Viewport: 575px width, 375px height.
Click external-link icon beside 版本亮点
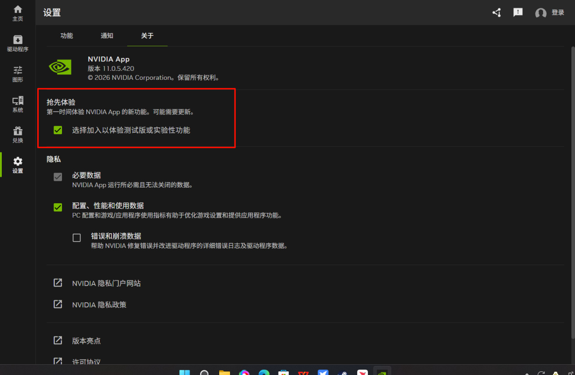[58, 340]
